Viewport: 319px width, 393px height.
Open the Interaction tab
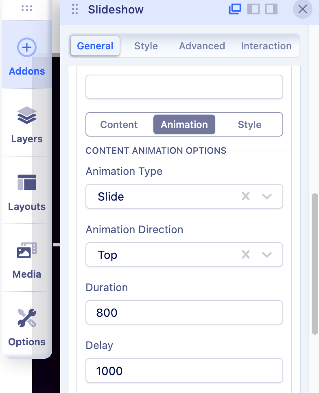[266, 46]
